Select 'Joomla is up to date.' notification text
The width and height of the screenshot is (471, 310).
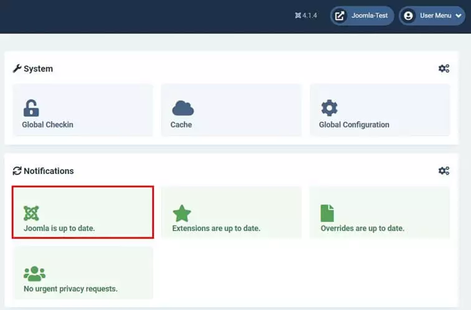coord(59,229)
